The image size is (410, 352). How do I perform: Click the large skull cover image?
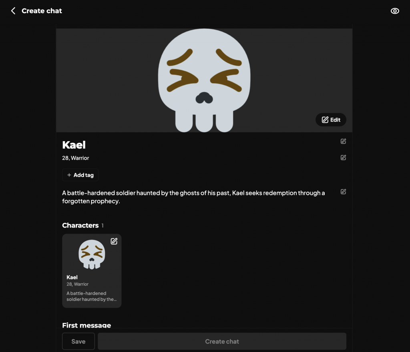pyautogui.click(x=204, y=80)
